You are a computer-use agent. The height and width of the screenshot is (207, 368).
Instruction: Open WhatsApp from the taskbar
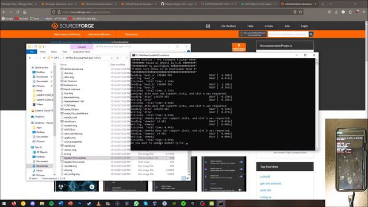coord(136,204)
